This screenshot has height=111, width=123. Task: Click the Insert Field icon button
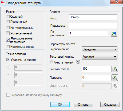point(114,34)
